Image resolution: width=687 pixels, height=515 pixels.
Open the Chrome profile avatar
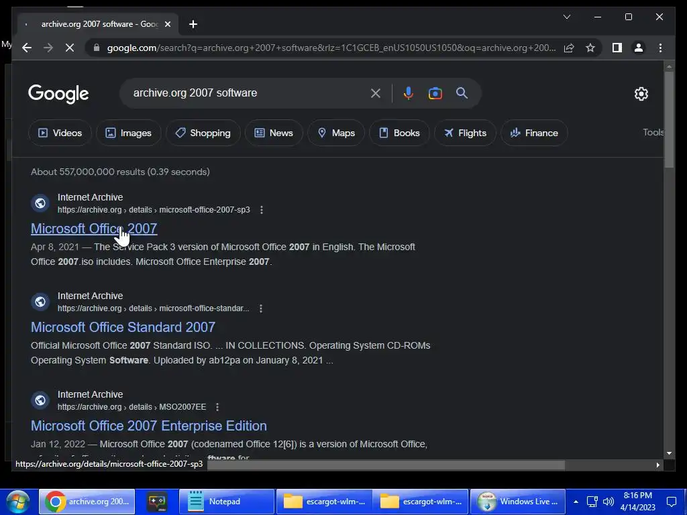[639, 48]
